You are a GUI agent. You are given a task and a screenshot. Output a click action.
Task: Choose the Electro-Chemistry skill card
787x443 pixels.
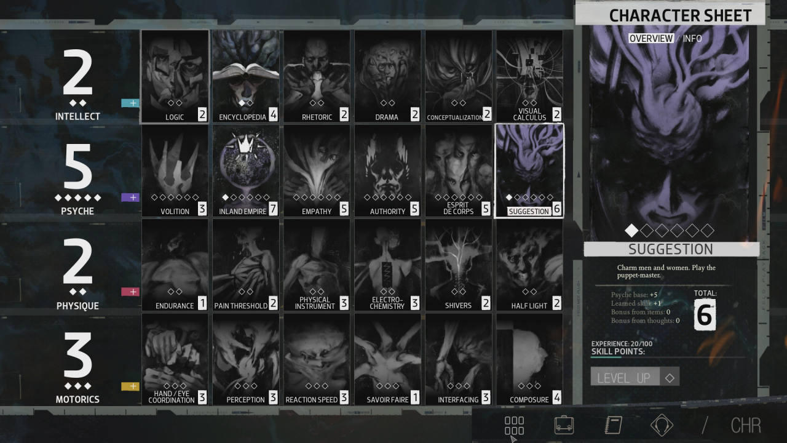[x=387, y=265]
